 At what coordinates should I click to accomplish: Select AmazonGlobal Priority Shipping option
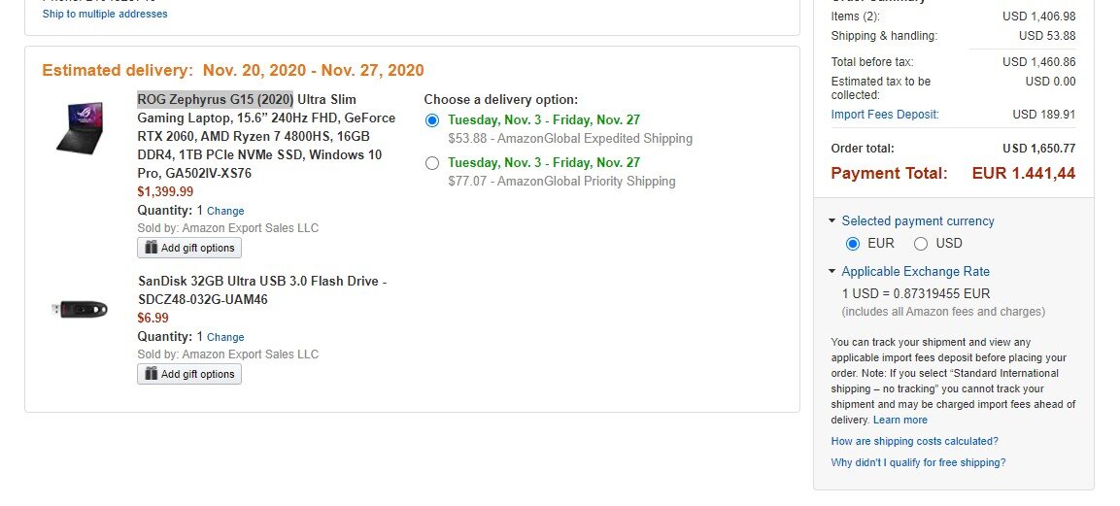coord(431,163)
